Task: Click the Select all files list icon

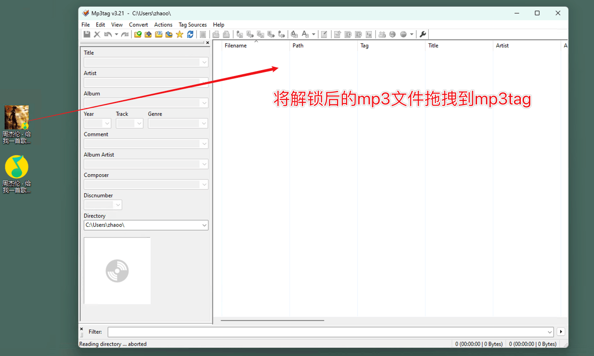Action: pos(203,34)
